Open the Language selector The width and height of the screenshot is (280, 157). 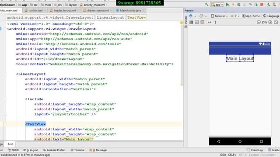[271, 16]
